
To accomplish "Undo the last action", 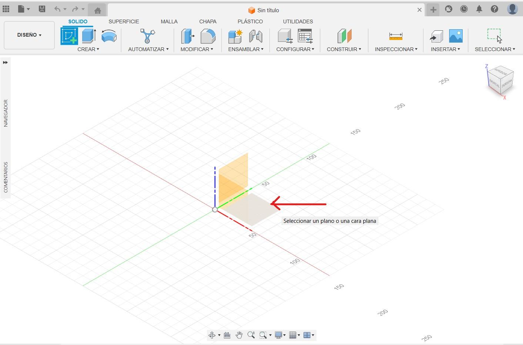I will [57, 9].
